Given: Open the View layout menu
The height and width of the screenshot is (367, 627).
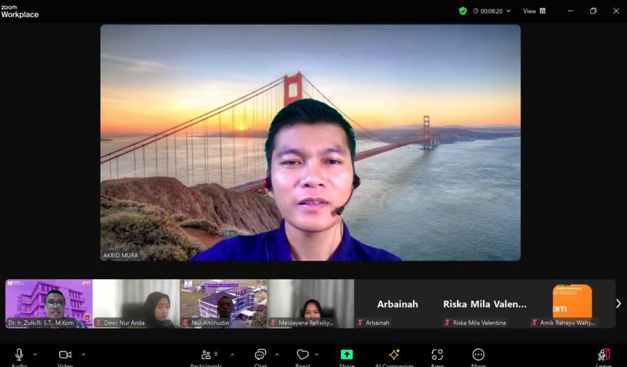Looking at the screenshot, I should coord(534,11).
